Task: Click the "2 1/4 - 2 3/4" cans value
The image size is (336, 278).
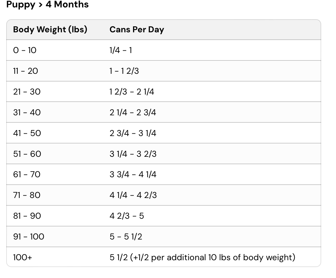Action: tap(132, 113)
